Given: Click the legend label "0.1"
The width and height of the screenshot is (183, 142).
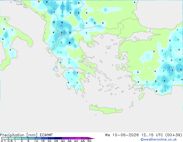Looking at the screenshot, I should coord(3,141).
